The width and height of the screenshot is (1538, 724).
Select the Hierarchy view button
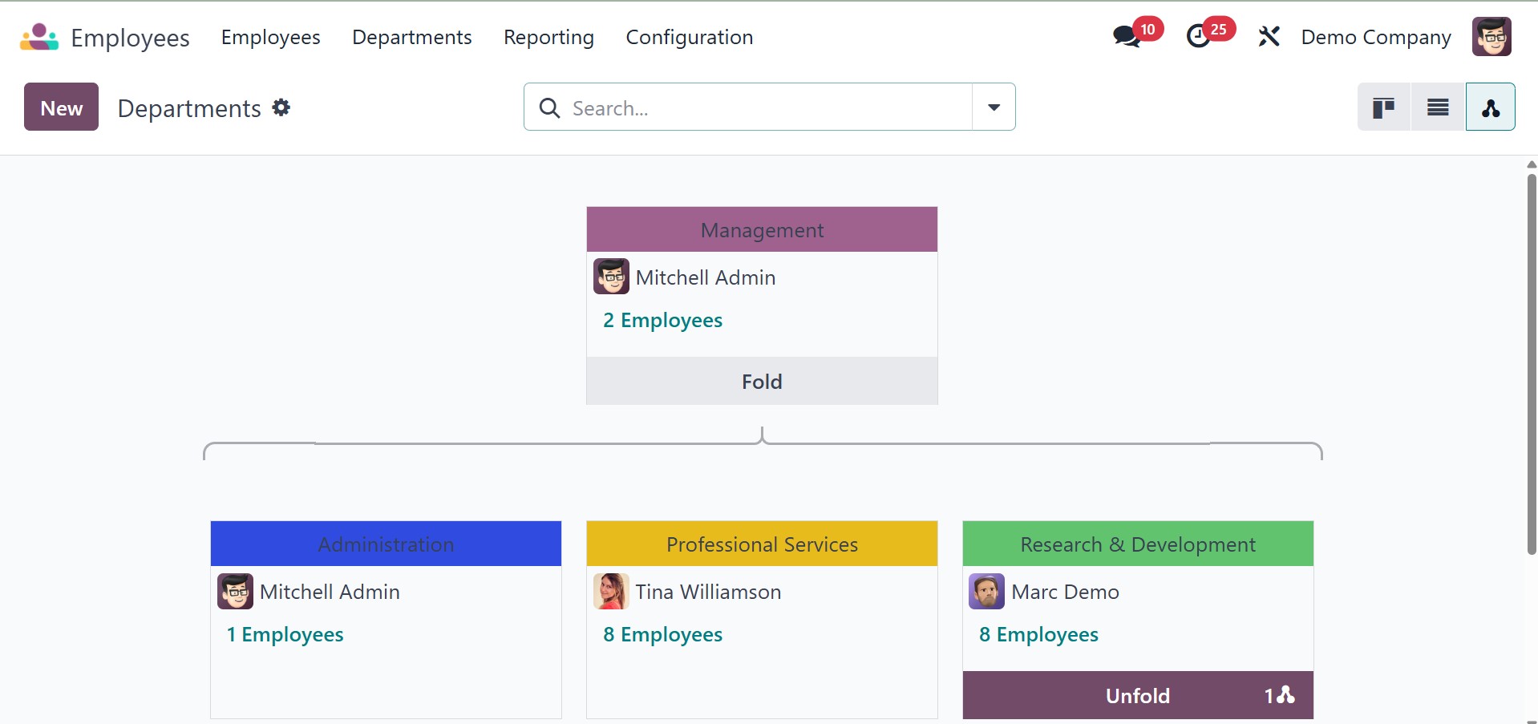(x=1491, y=107)
